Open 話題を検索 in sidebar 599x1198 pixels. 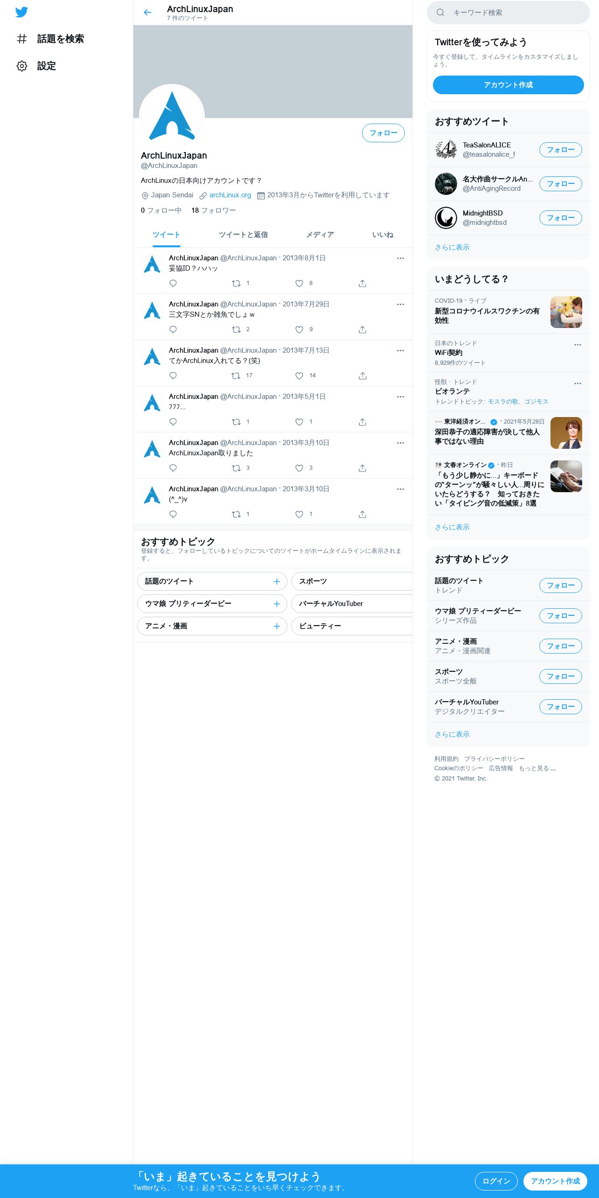pyautogui.click(x=50, y=39)
